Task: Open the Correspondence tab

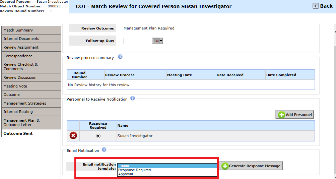Action: (x=31, y=56)
